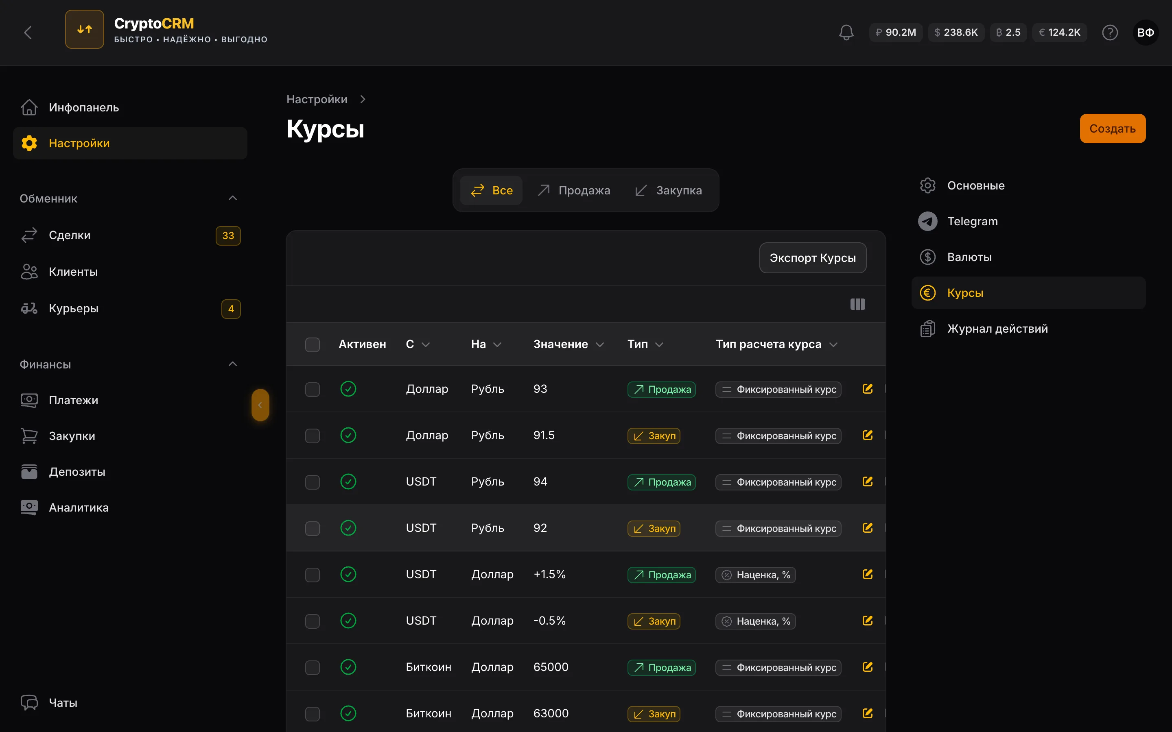Viewport: 1172px width, 732px height.
Task: Open Журнал действий settings section
Action: point(1029,329)
